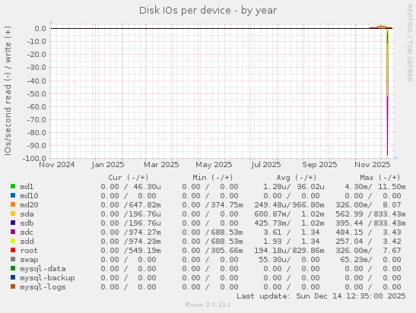416x313 pixels.
Task: Click root current write value 549.19m
Action: (x=144, y=251)
